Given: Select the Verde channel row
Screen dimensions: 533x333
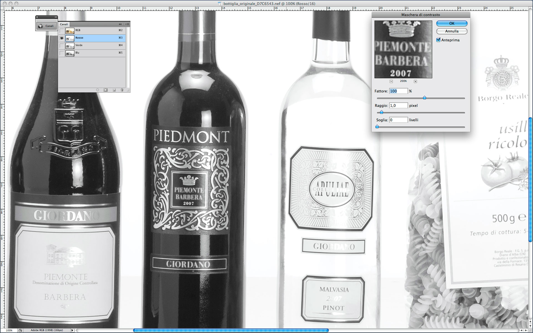Looking at the screenshot, I should tap(92, 46).
